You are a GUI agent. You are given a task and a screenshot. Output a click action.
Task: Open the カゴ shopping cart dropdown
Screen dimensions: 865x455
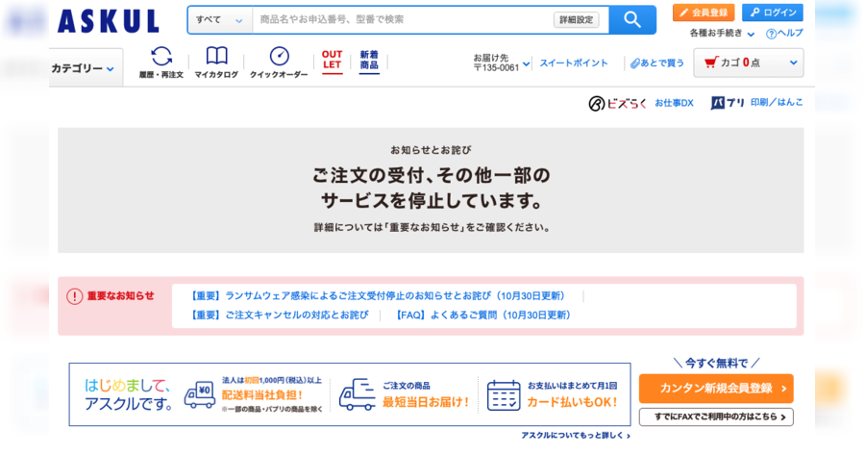(749, 63)
